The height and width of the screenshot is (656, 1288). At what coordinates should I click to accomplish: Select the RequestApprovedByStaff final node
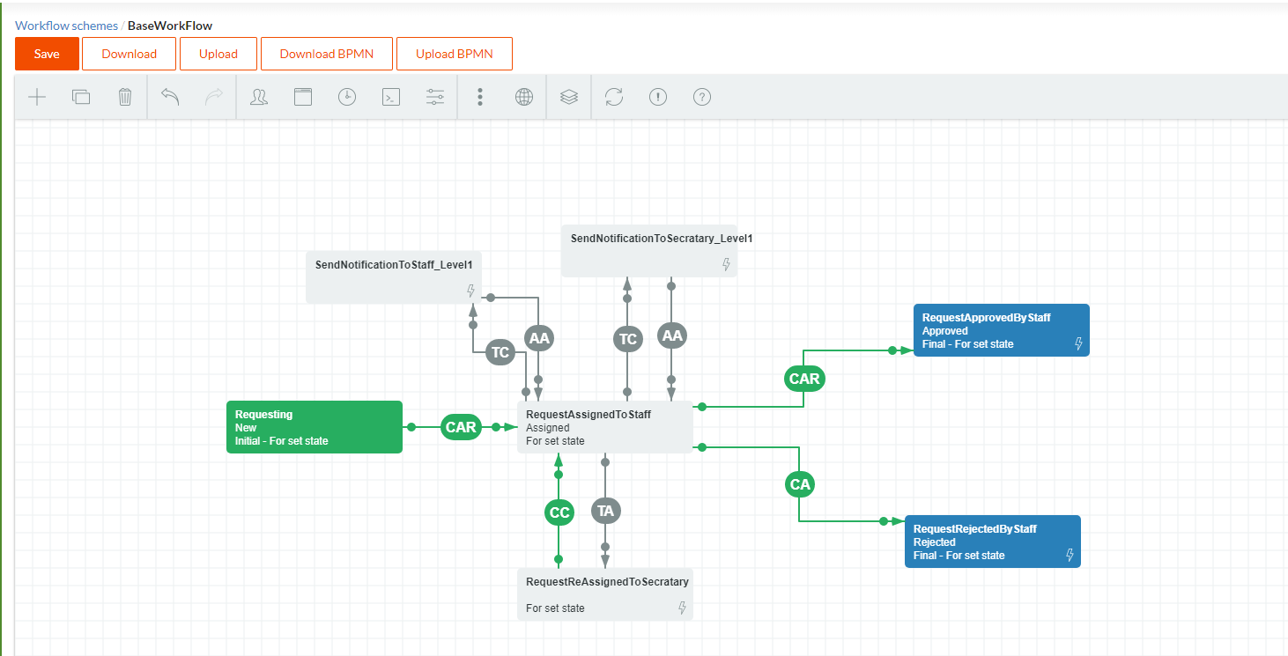pyautogui.click(x=1001, y=330)
